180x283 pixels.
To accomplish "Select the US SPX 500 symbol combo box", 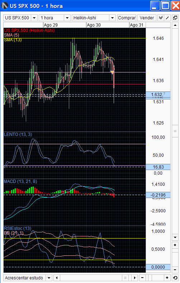I will 20,18.
